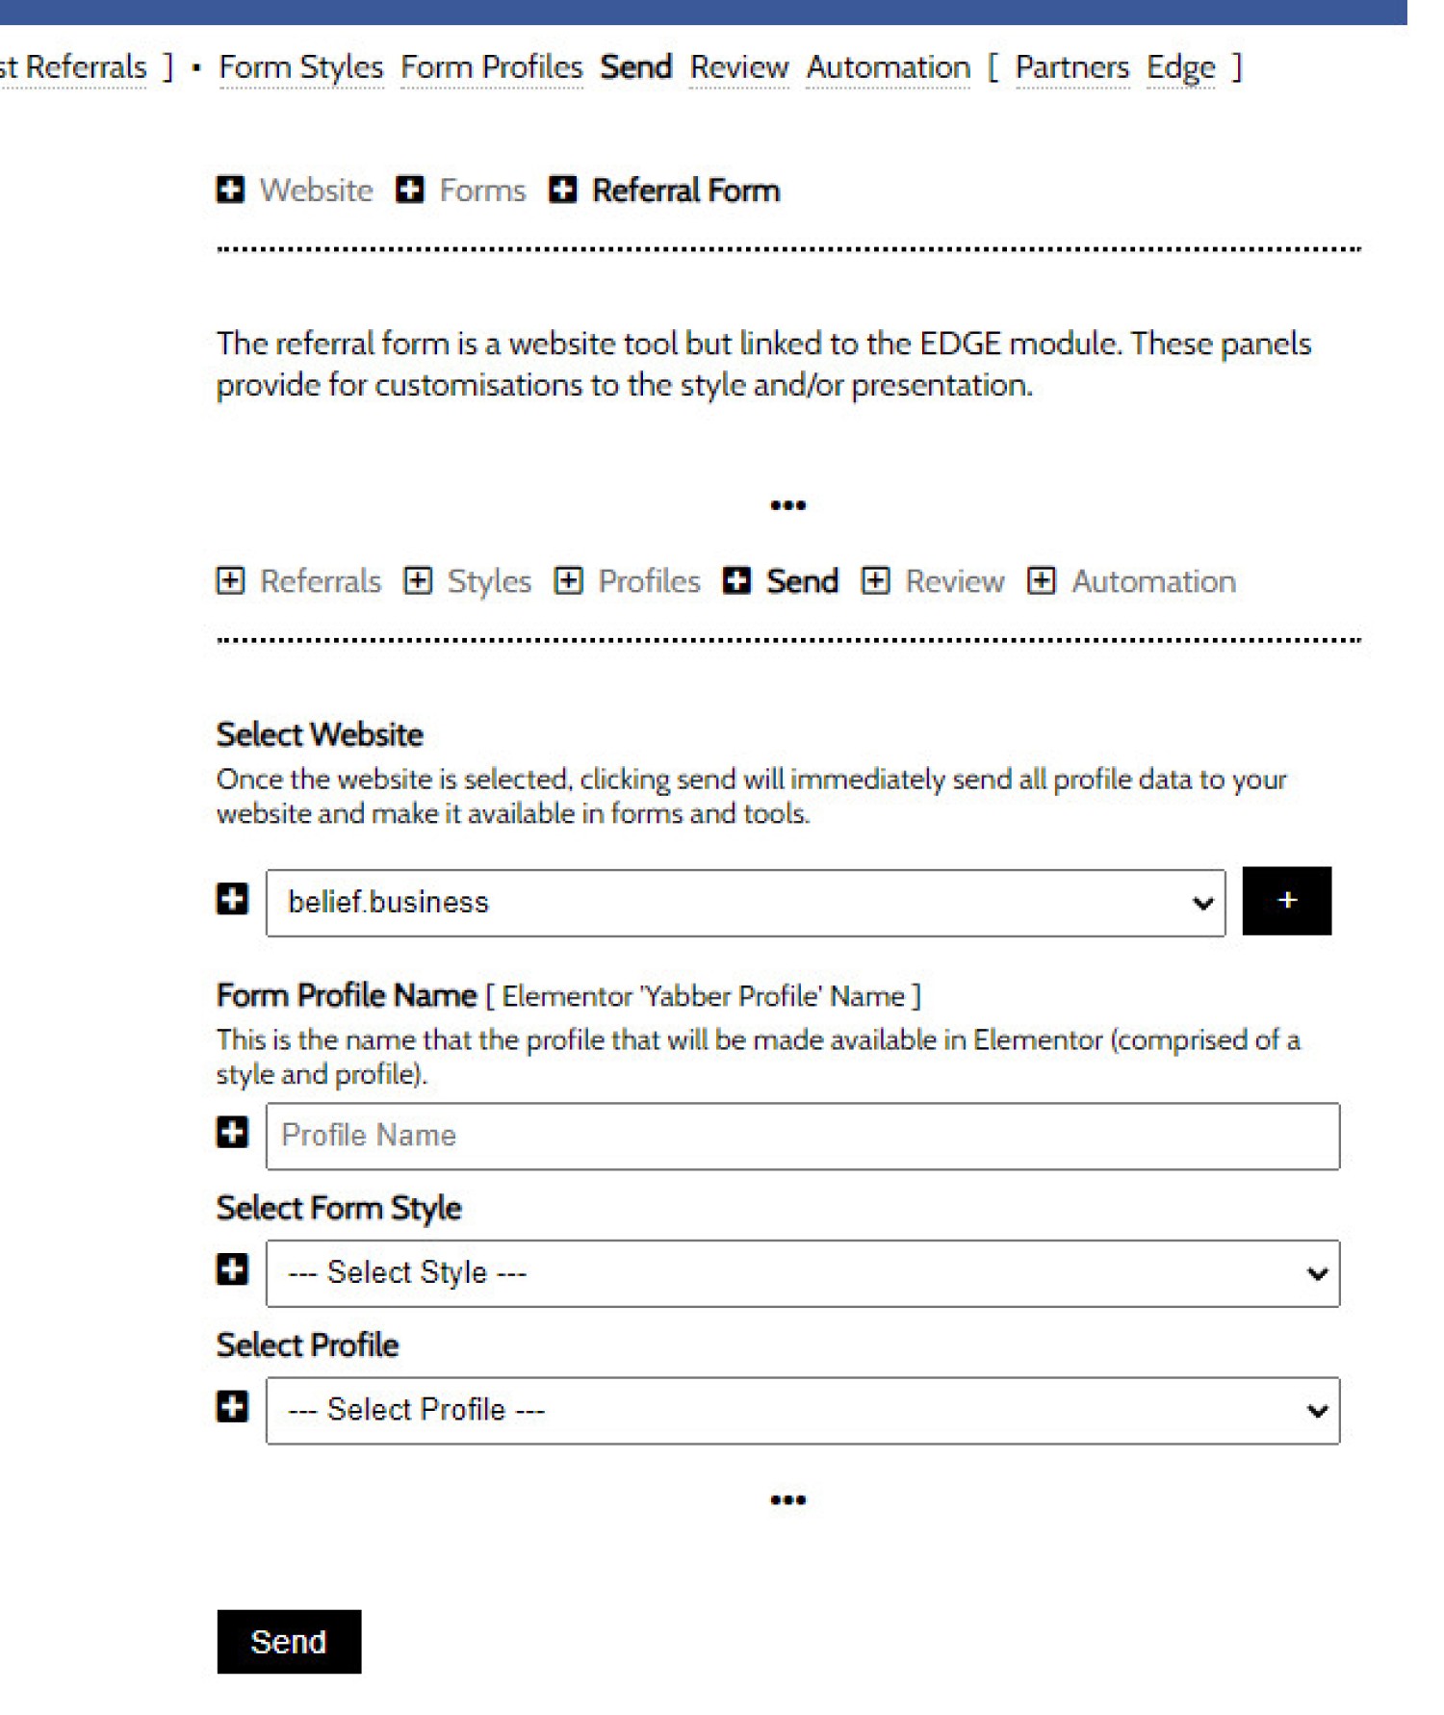Click the plus icon beside Website
Viewport: 1444px width, 1715px height.
(x=230, y=190)
